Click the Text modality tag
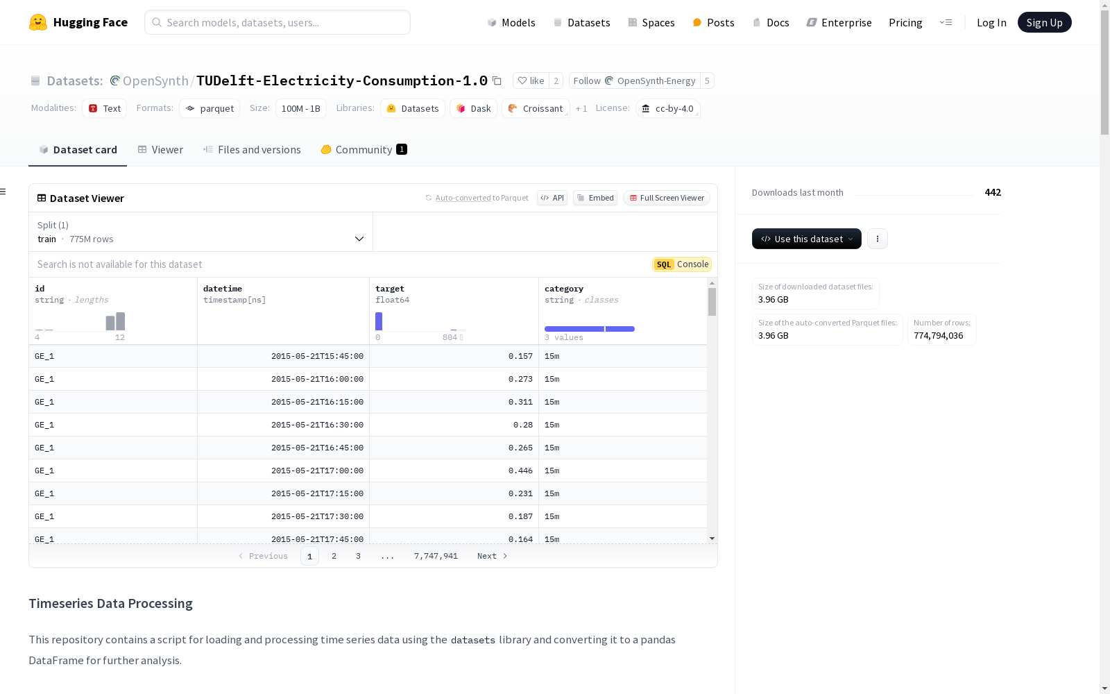 [105, 108]
